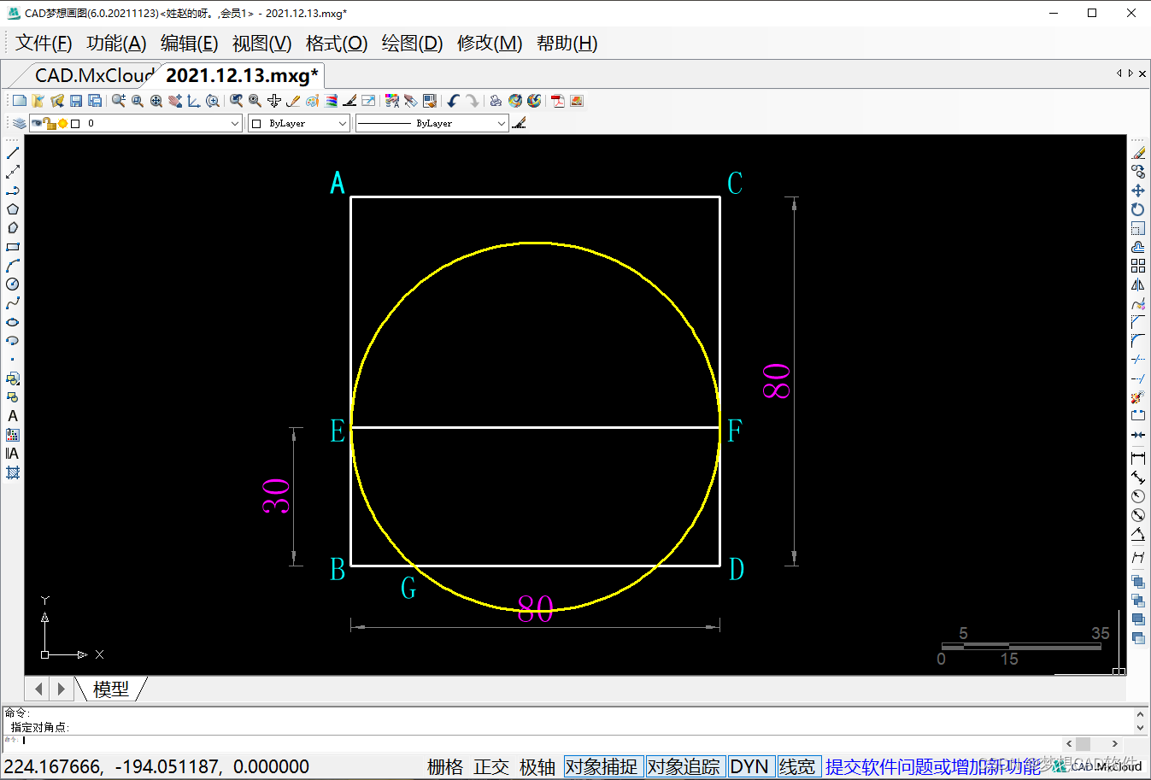
Task: Toggle 对象捕捉 object snap
Action: click(602, 766)
